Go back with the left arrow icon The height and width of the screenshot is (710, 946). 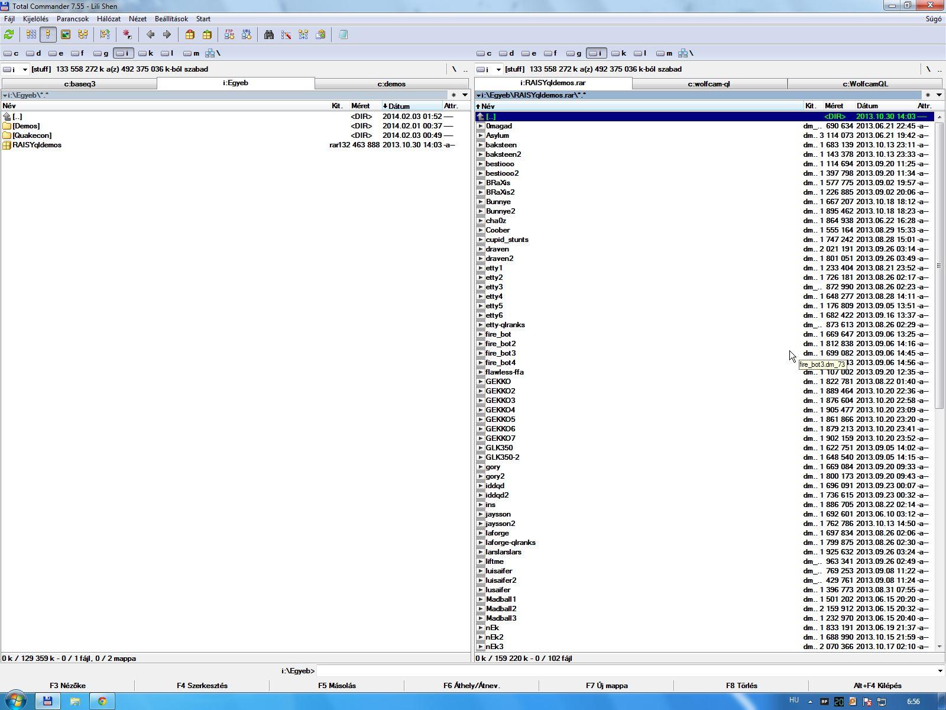tap(150, 35)
